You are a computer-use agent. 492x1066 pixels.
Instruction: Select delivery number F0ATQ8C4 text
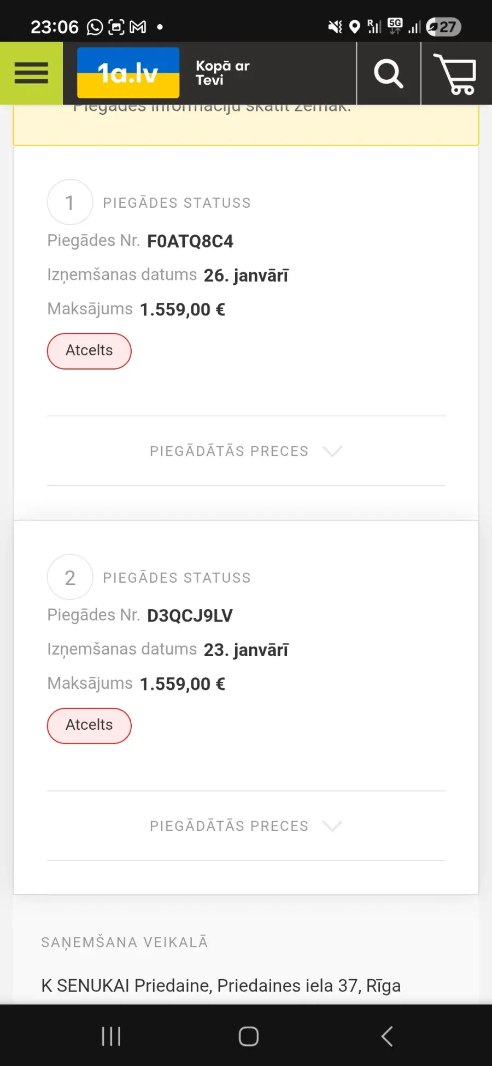click(190, 241)
